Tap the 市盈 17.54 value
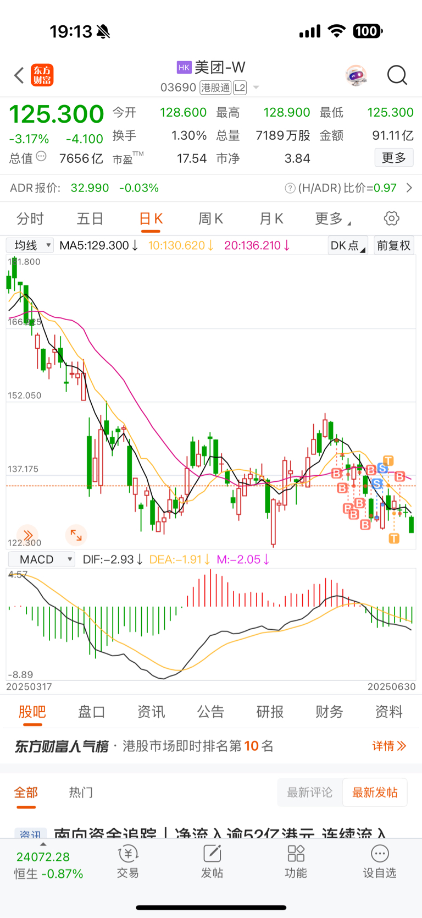Image resolution: width=422 pixels, height=918 pixels. pos(192,158)
